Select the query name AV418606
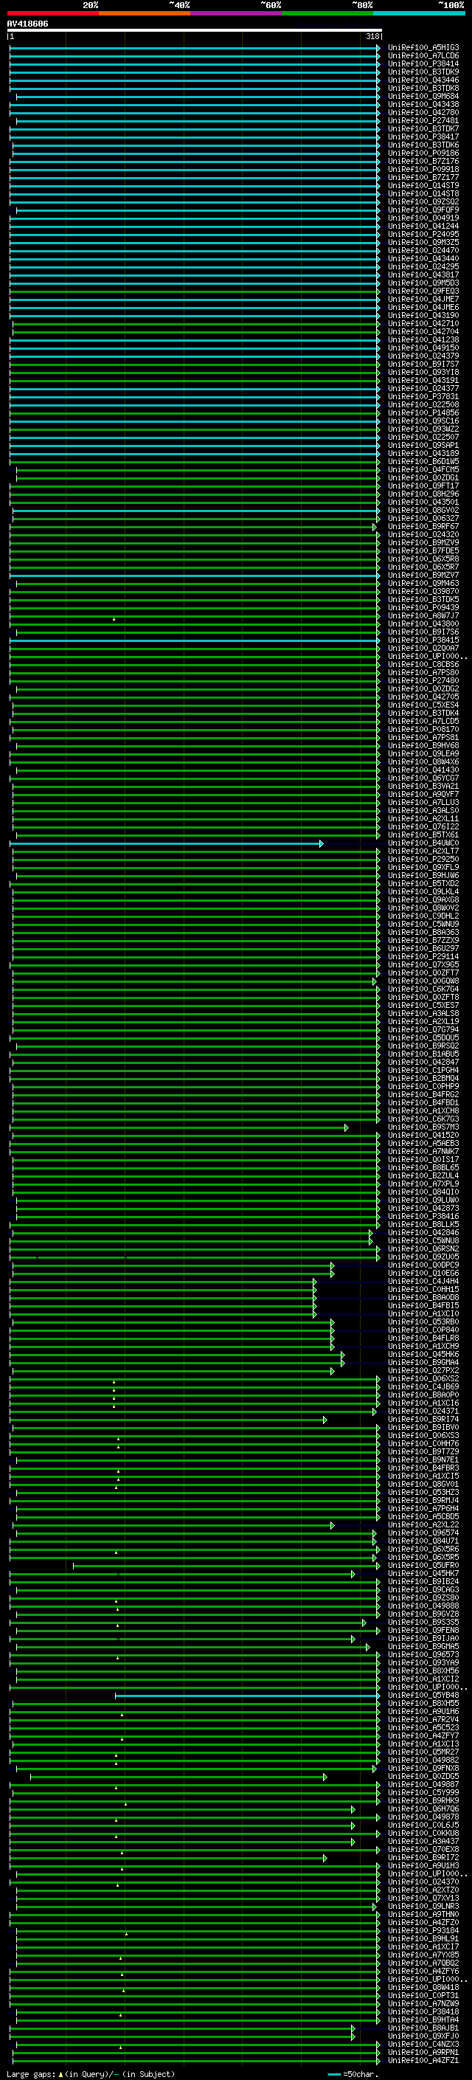The height and width of the screenshot is (2080, 472). point(27,24)
